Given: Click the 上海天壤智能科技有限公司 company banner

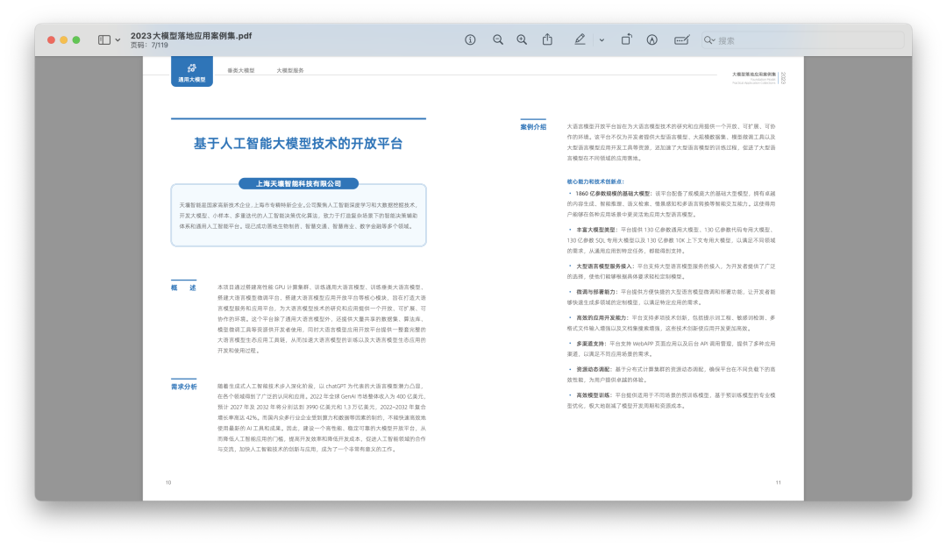Looking at the screenshot, I should click(x=300, y=183).
